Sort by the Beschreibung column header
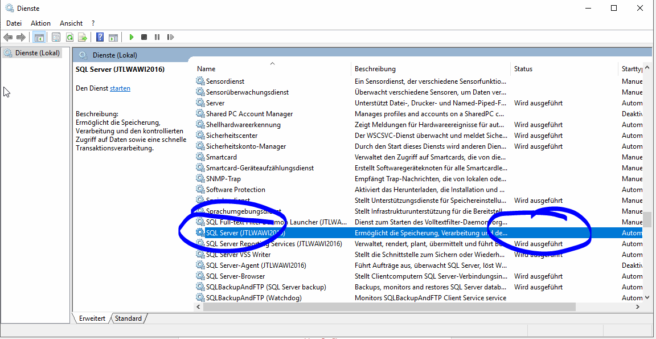This screenshot has width=656, height=339. (431, 68)
